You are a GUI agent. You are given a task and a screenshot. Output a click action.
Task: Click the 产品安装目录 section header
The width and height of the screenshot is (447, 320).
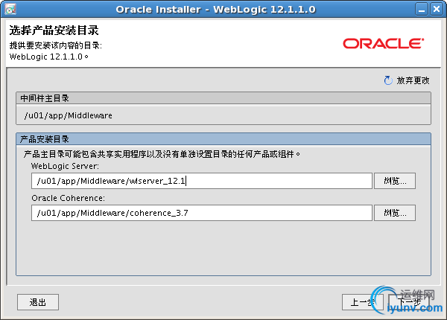click(x=223, y=139)
